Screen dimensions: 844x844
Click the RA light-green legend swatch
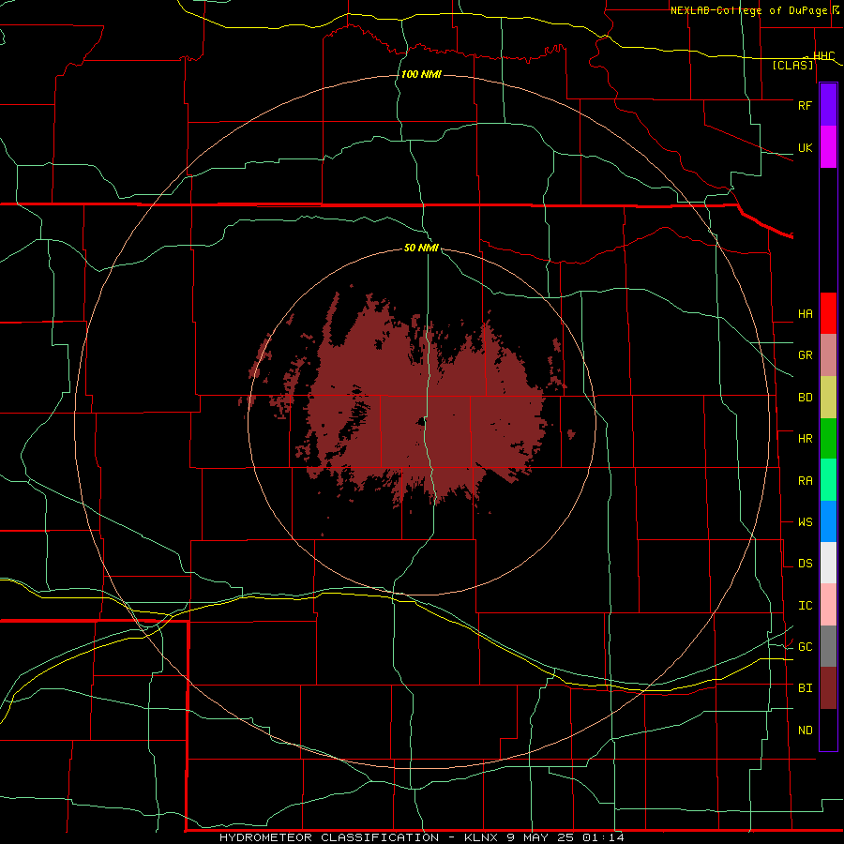coord(828,480)
